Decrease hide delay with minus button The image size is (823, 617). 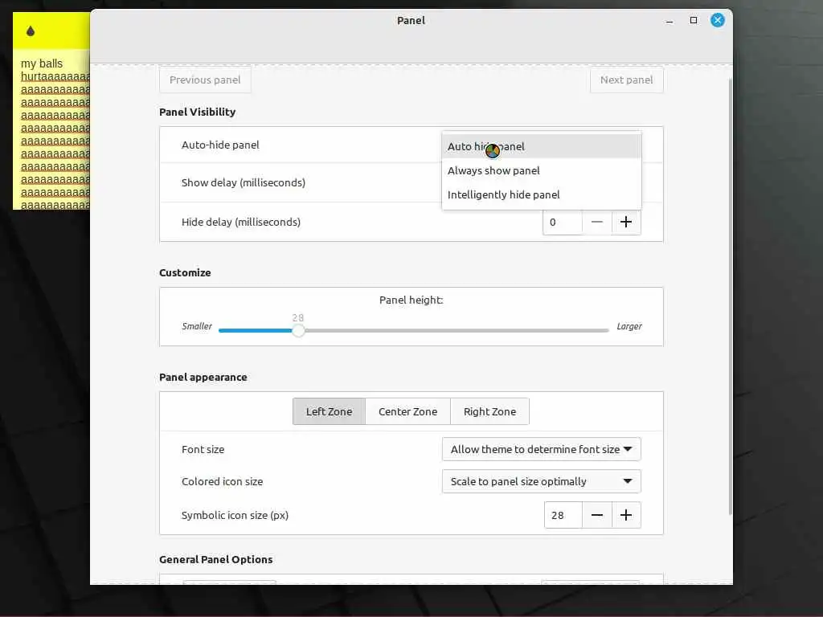(597, 223)
